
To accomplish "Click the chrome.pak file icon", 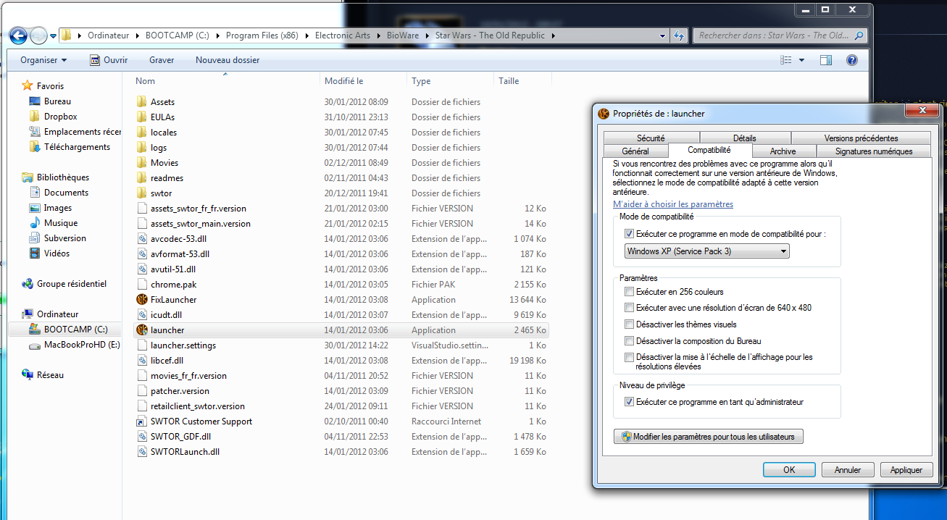I will click(x=141, y=285).
